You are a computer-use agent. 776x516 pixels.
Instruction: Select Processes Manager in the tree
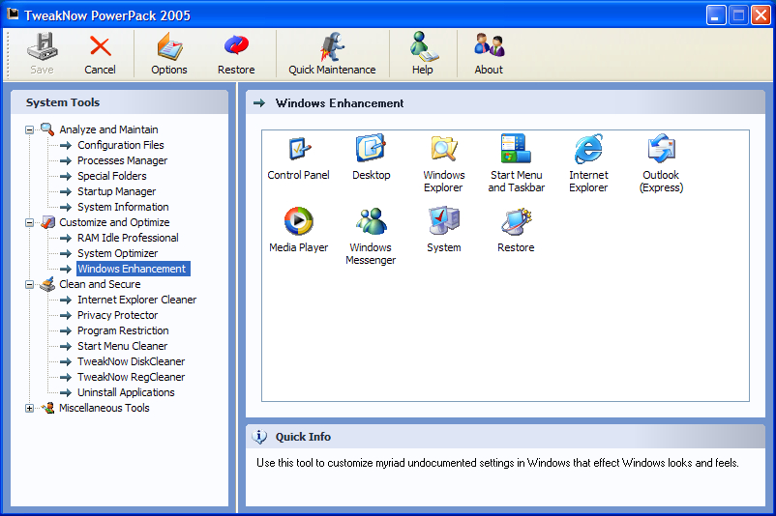122,160
